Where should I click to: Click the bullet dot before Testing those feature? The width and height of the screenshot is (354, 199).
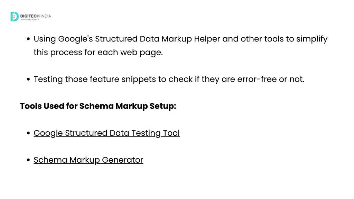tap(28, 79)
